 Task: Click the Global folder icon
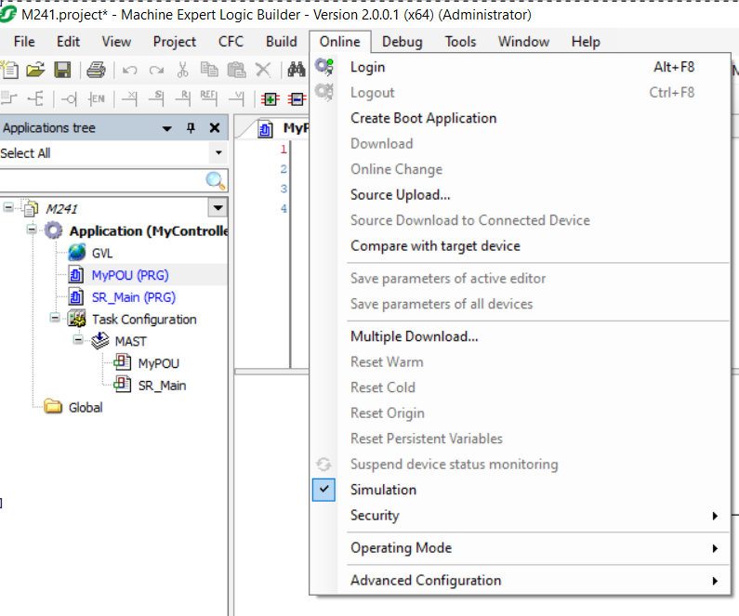[53, 406]
